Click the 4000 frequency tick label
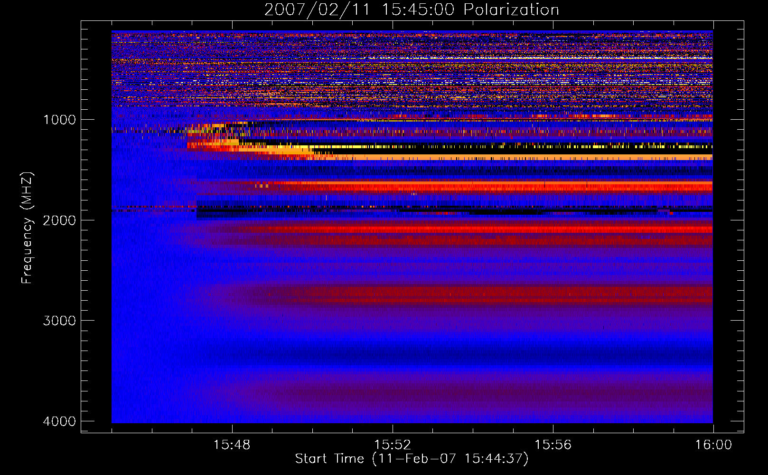 59,421
